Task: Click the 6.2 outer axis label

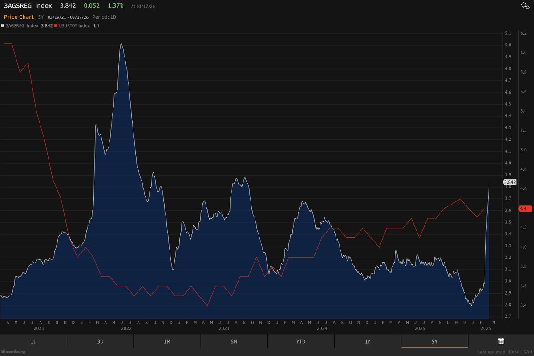Action: pos(524,33)
